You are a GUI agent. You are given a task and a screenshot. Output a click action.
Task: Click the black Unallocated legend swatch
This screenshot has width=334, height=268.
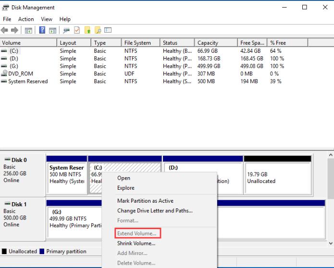tap(4, 251)
